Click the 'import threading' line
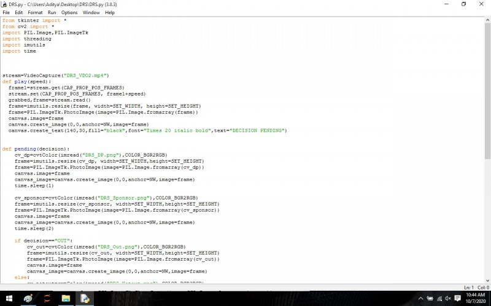 [x=26, y=39]
